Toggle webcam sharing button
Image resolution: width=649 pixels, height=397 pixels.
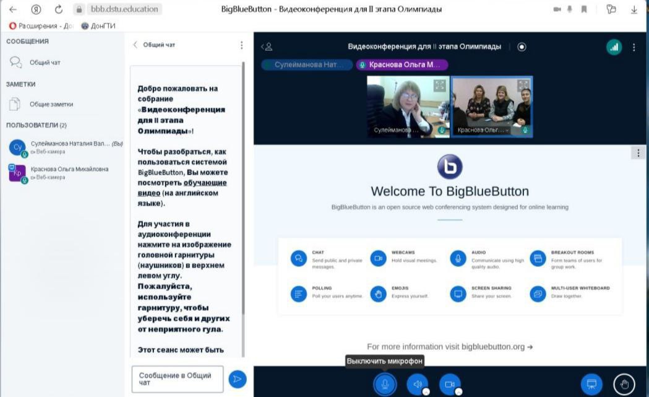(450, 384)
